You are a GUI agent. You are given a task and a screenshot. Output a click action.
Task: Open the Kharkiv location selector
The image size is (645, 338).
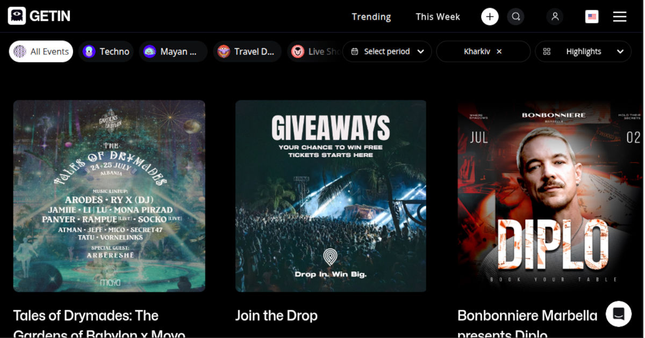483,52
